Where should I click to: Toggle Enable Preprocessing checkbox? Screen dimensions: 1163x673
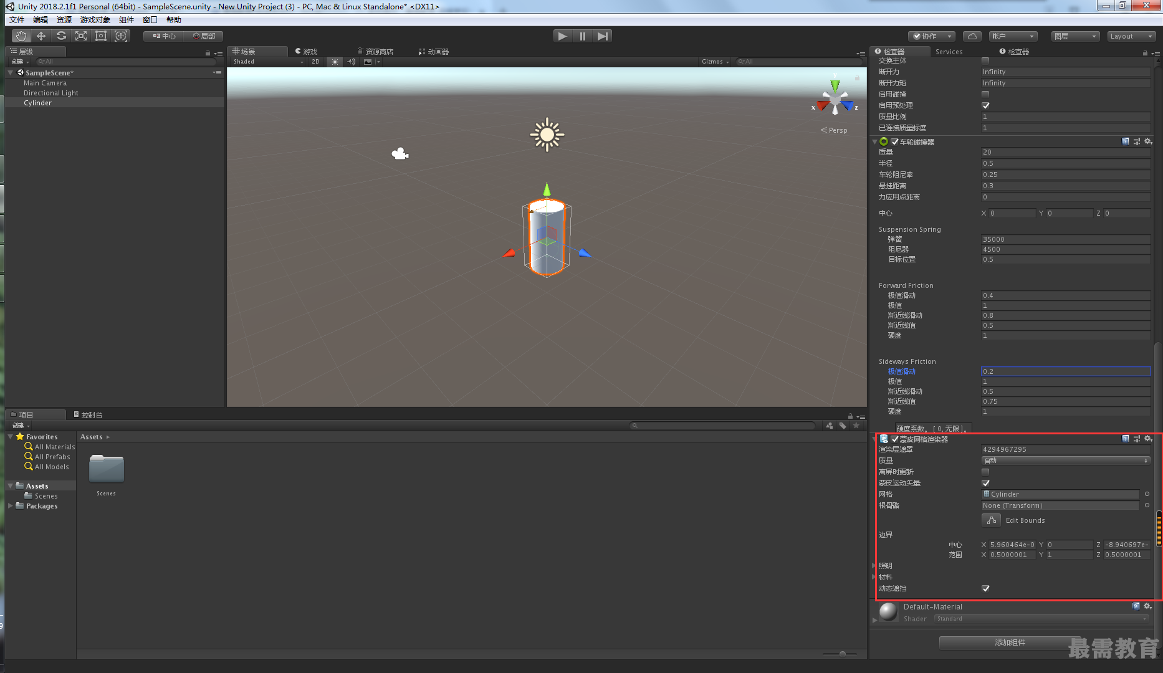[985, 105]
